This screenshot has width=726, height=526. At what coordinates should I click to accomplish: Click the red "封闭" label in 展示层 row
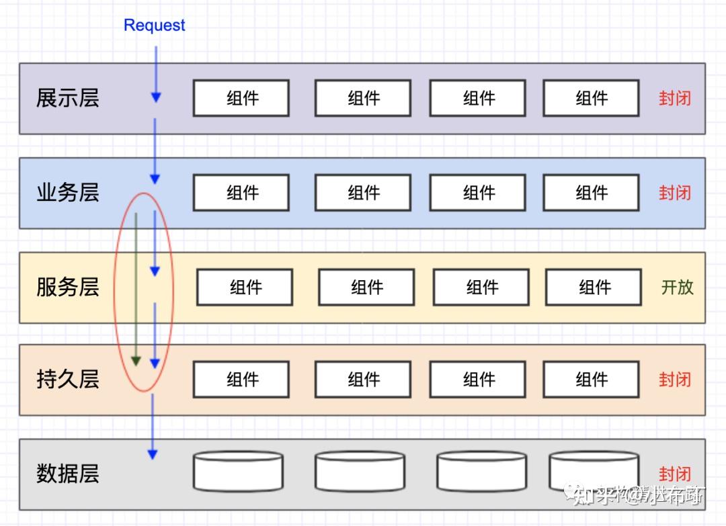coord(675,99)
